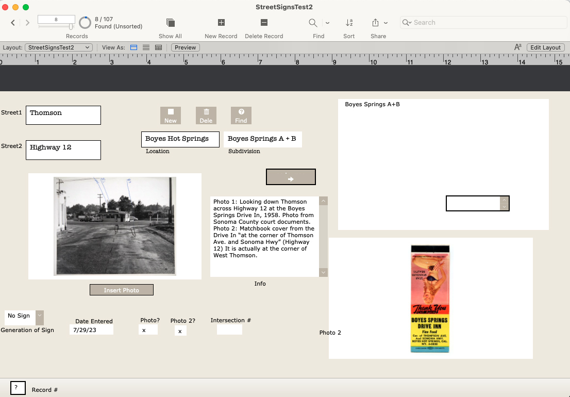Switch to Table view

pos(158,47)
